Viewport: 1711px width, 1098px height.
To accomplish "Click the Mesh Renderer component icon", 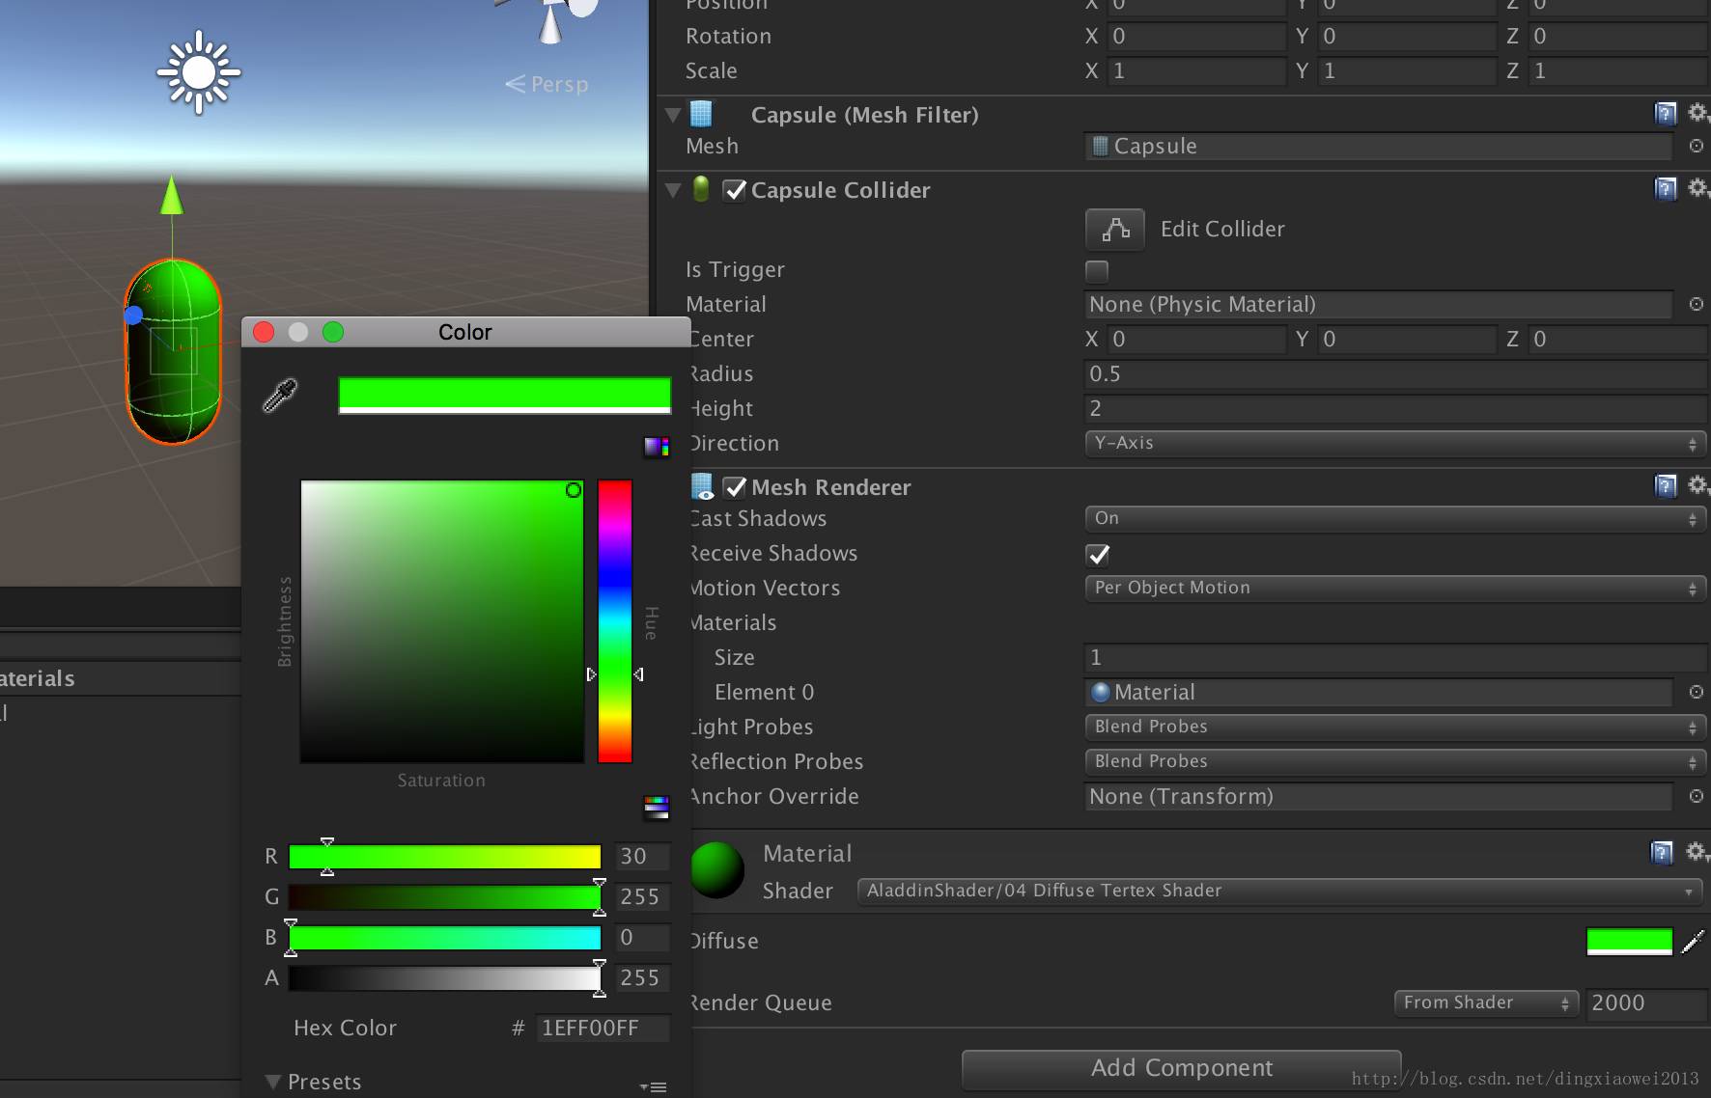I will click(x=703, y=486).
